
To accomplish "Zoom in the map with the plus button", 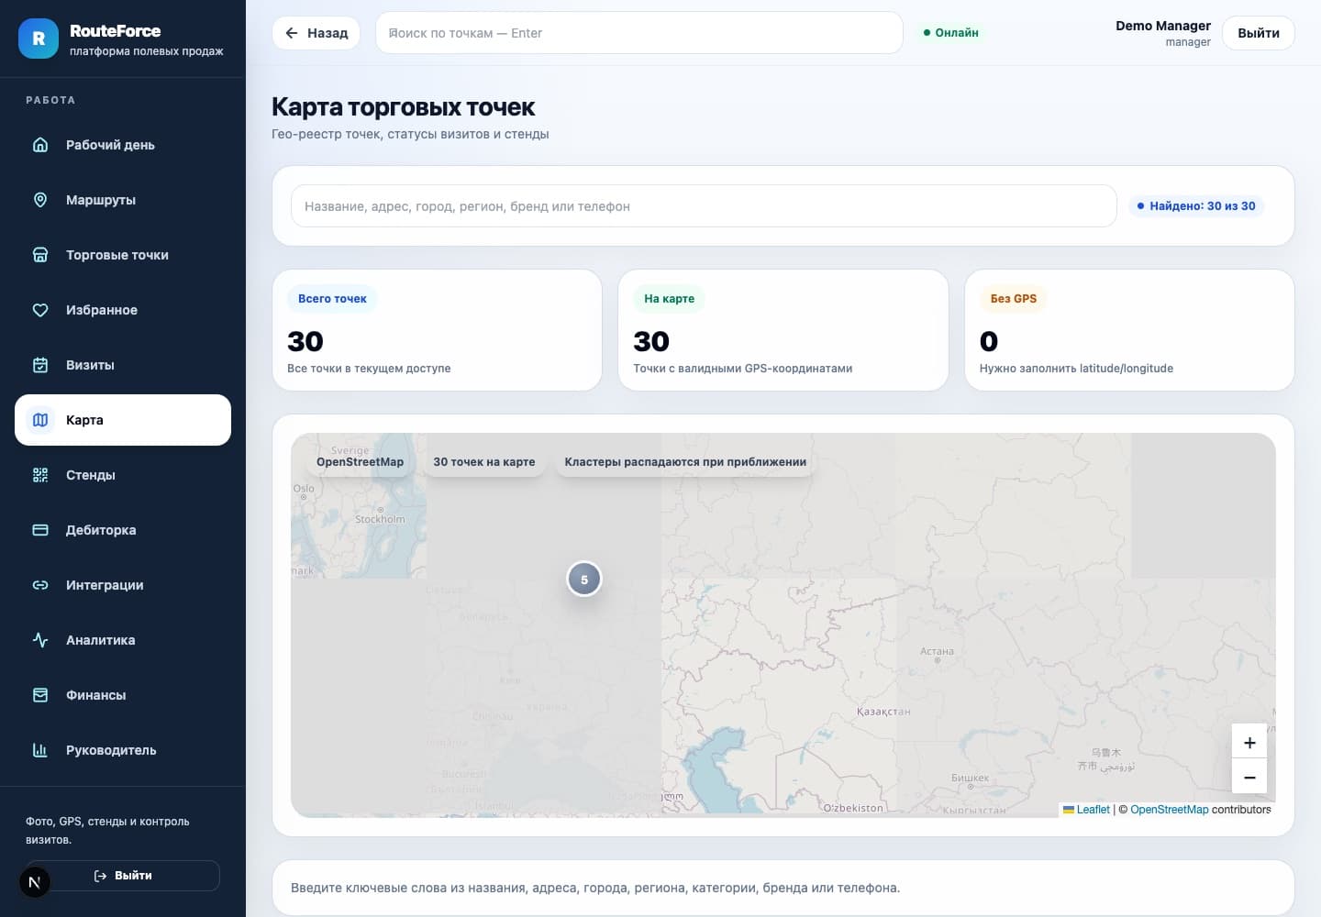I will [1249, 742].
